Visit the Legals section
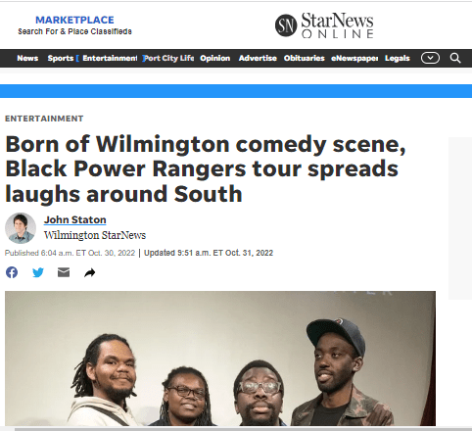 398,58
